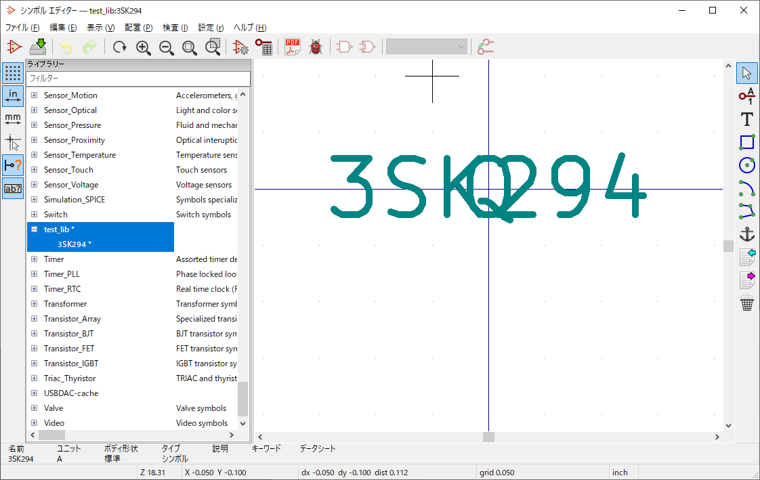
Task: Switch units to millimeters
Action: click(12, 119)
